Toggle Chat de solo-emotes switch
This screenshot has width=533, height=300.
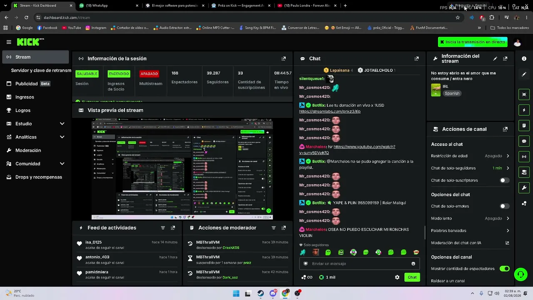[x=504, y=206]
